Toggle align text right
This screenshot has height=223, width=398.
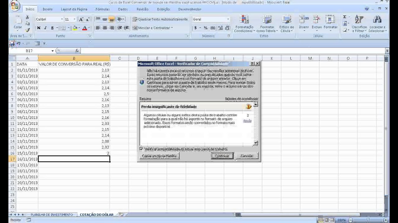pyautogui.click(x=112, y=28)
